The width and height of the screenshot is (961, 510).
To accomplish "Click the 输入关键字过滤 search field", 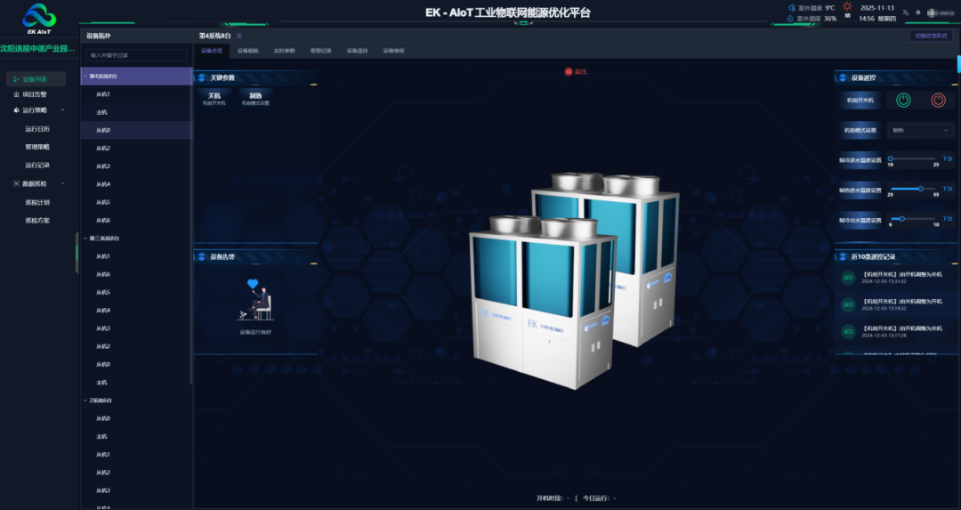I will 136,55.
